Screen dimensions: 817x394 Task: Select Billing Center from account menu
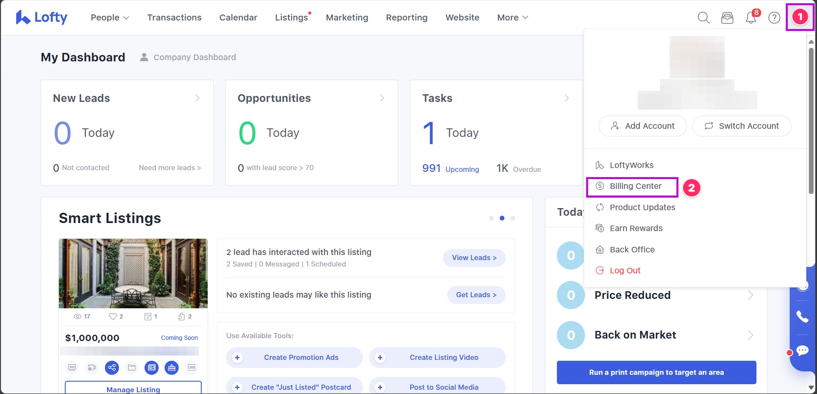click(x=635, y=186)
